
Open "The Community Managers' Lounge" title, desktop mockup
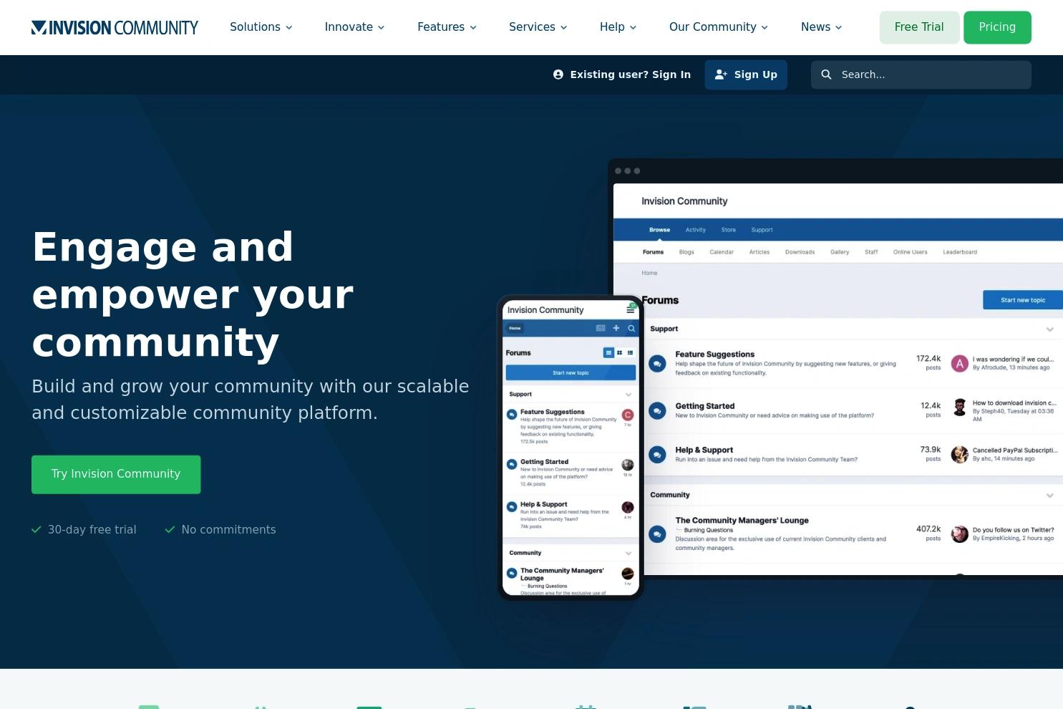coord(742,521)
